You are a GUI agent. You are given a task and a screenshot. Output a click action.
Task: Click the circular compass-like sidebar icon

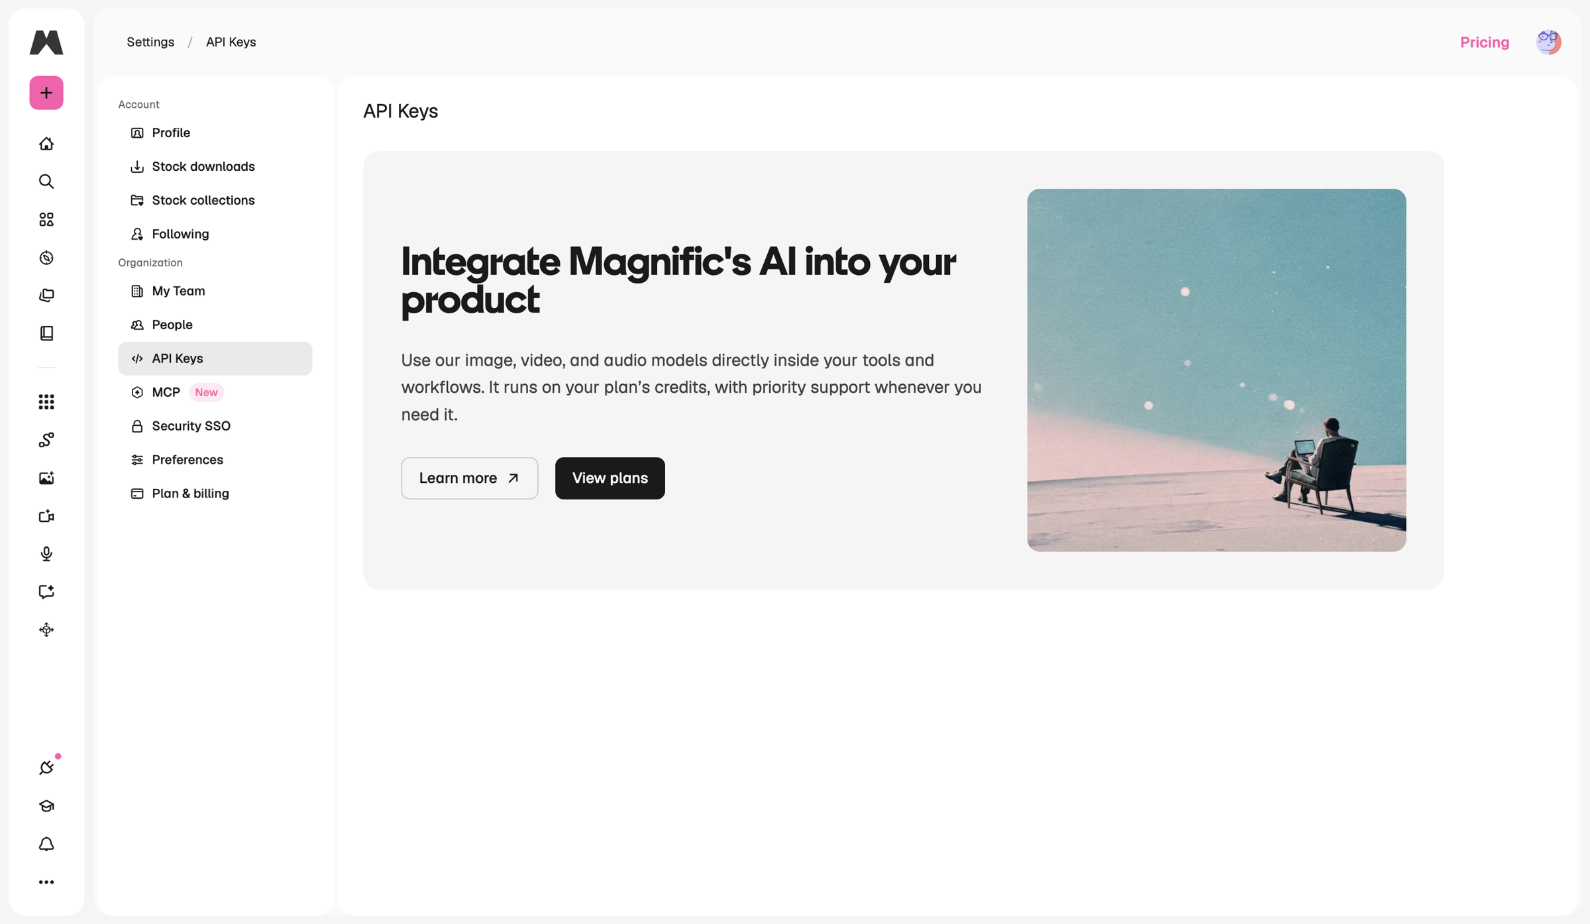(x=46, y=258)
